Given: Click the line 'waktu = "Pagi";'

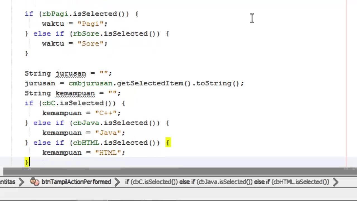Looking at the screenshot, I should 75,24.
